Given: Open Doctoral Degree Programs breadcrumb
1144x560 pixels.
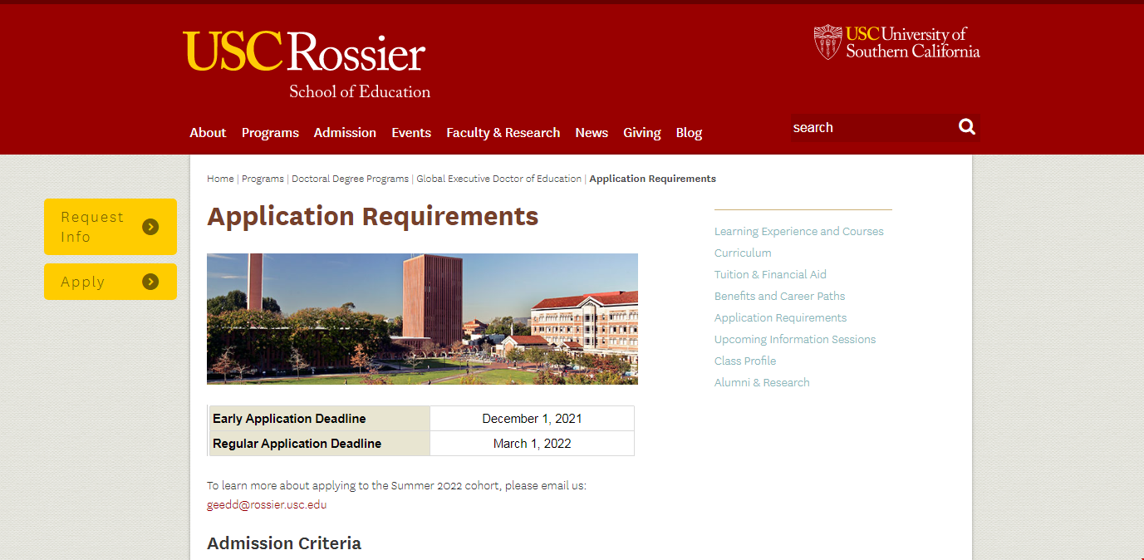Looking at the screenshot, I should 350,179.
